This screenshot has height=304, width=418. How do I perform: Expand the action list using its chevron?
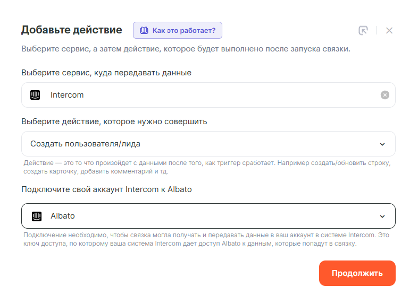[382, 144]
